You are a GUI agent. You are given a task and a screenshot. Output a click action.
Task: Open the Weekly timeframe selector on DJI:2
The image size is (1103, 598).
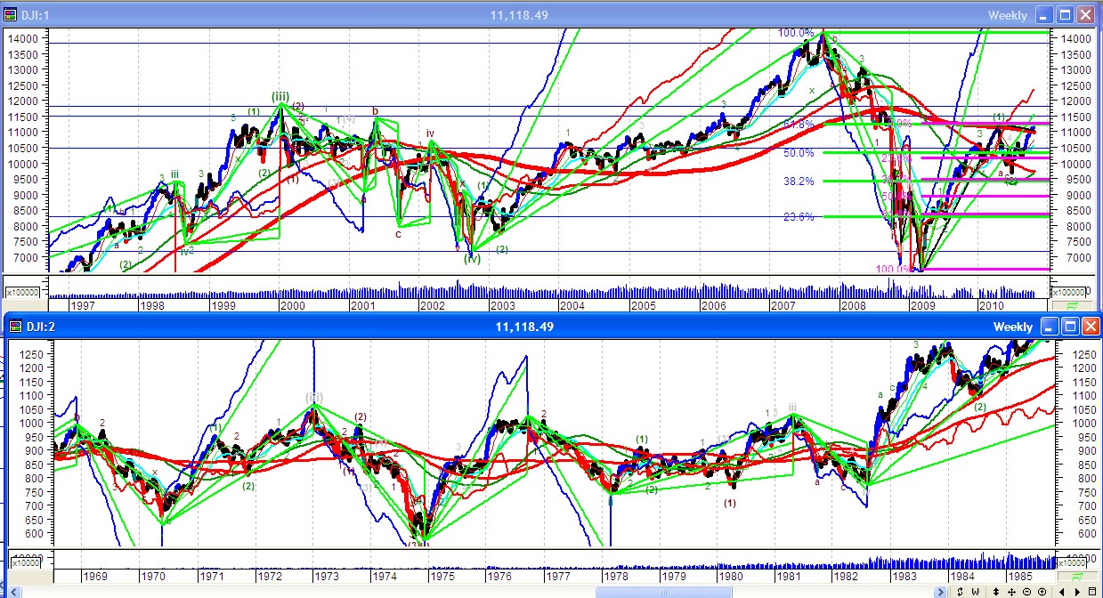(1012, 327)
